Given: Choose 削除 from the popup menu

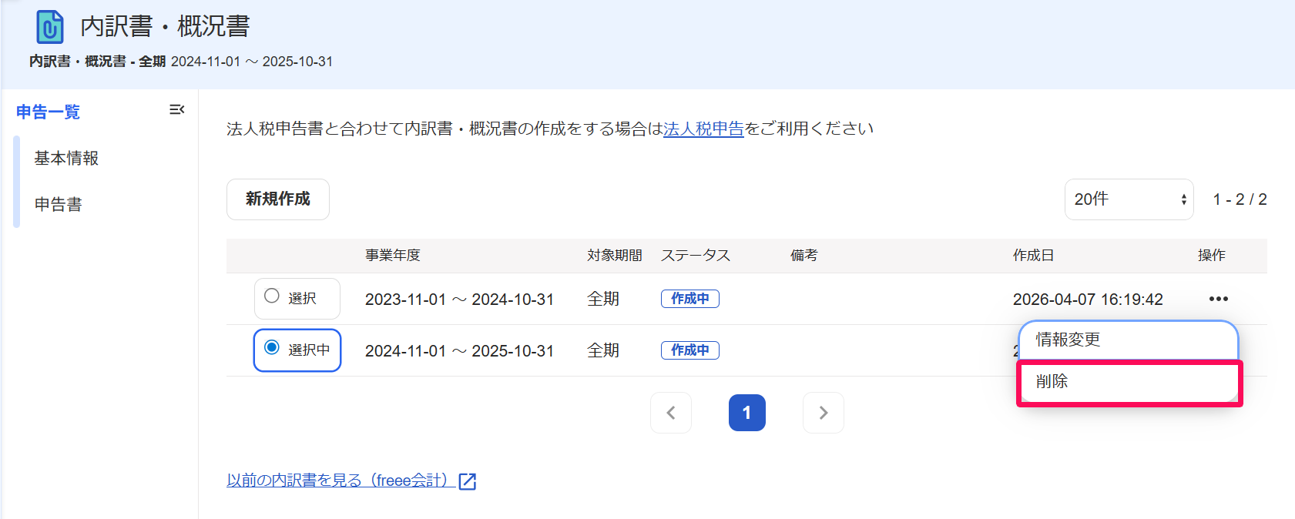Looking at the screenshot, I should pos(1129,382).
